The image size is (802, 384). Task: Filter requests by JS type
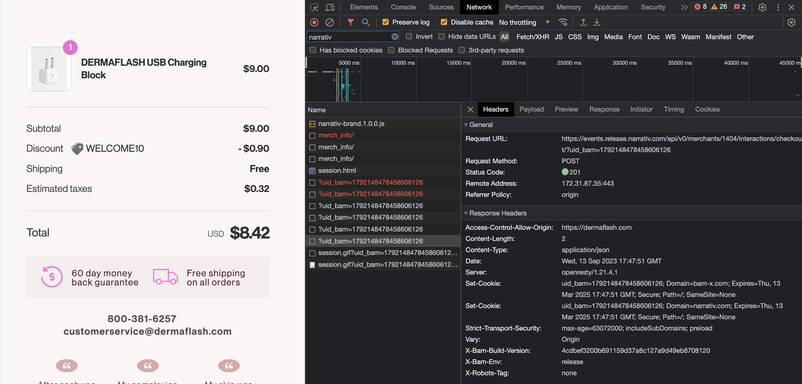tap(558, 37)
